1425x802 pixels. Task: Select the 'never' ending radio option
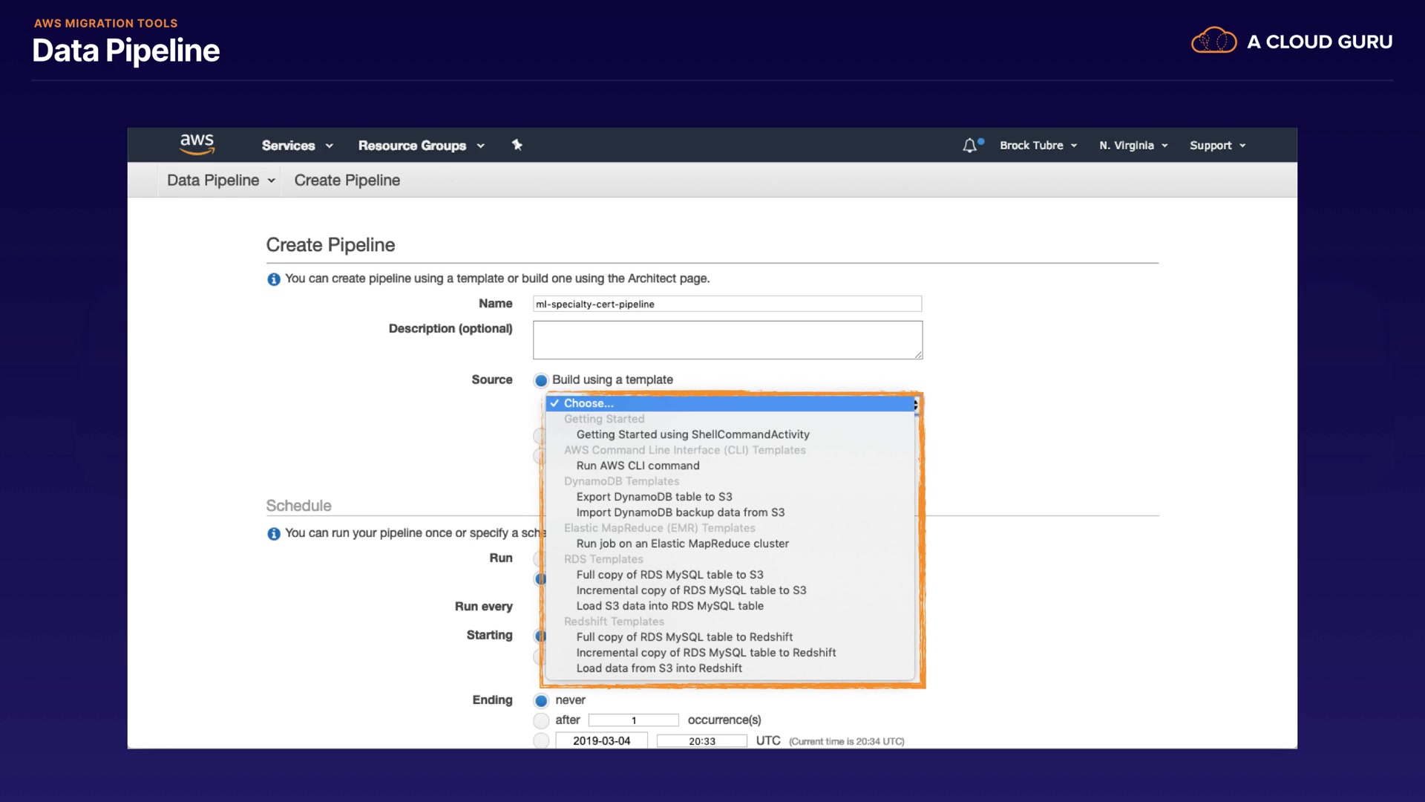tap(541, 701)
